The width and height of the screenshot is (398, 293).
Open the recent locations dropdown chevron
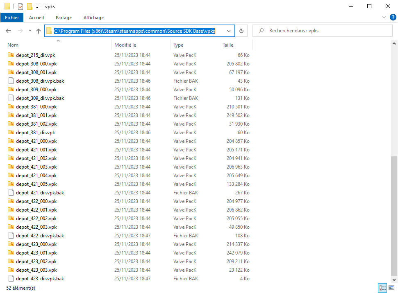30,31
